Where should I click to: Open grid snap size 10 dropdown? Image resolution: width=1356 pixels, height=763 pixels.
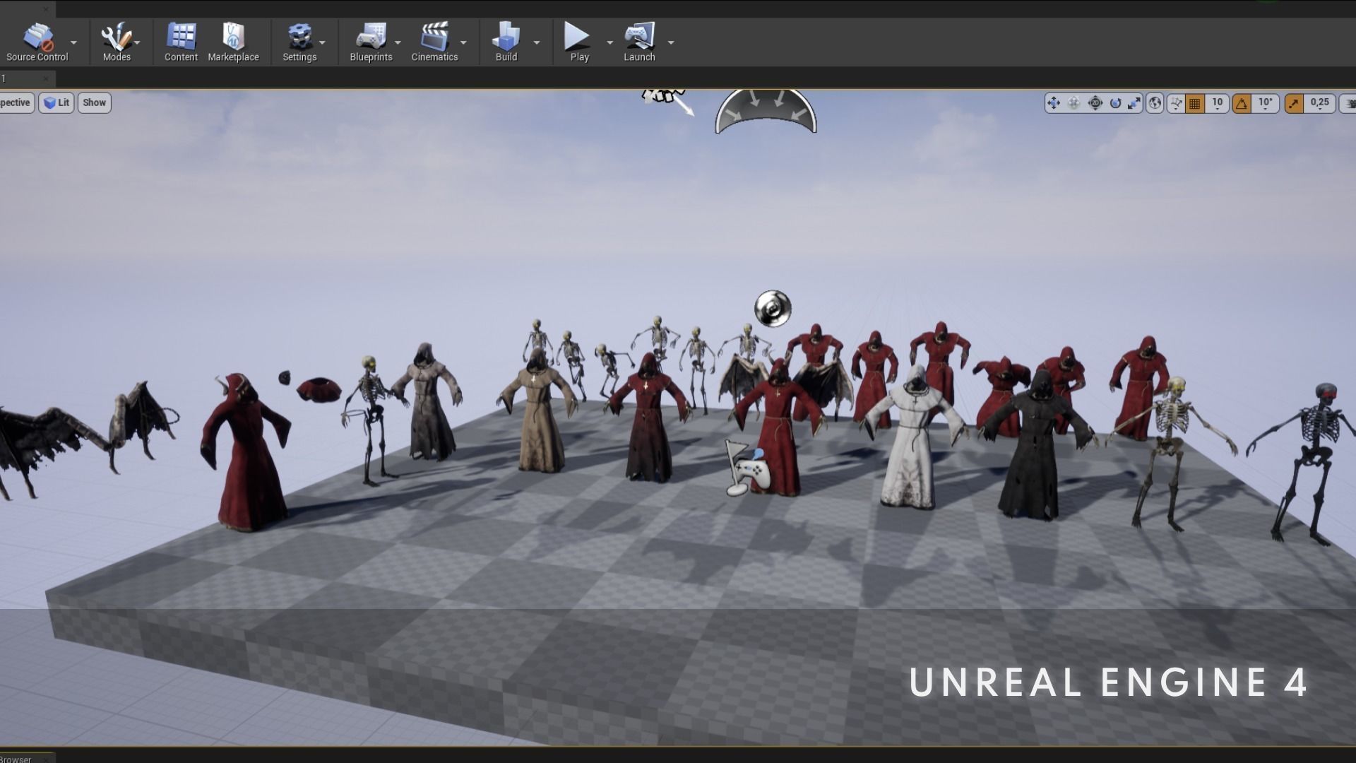pyautogui.click(x=1217, y=103)
